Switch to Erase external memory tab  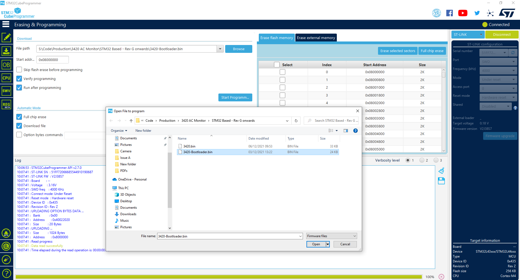pos(316,38)
